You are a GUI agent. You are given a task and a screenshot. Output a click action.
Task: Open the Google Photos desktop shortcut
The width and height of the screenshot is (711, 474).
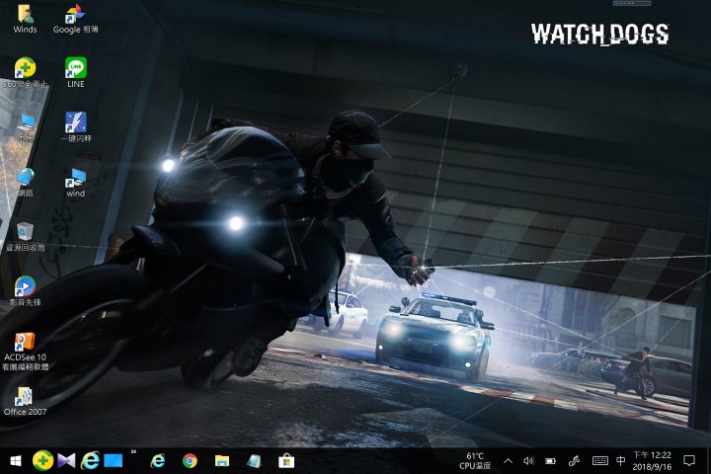[x=75, y=19]
